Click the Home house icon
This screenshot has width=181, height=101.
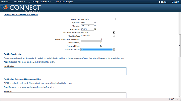[160, 2]
